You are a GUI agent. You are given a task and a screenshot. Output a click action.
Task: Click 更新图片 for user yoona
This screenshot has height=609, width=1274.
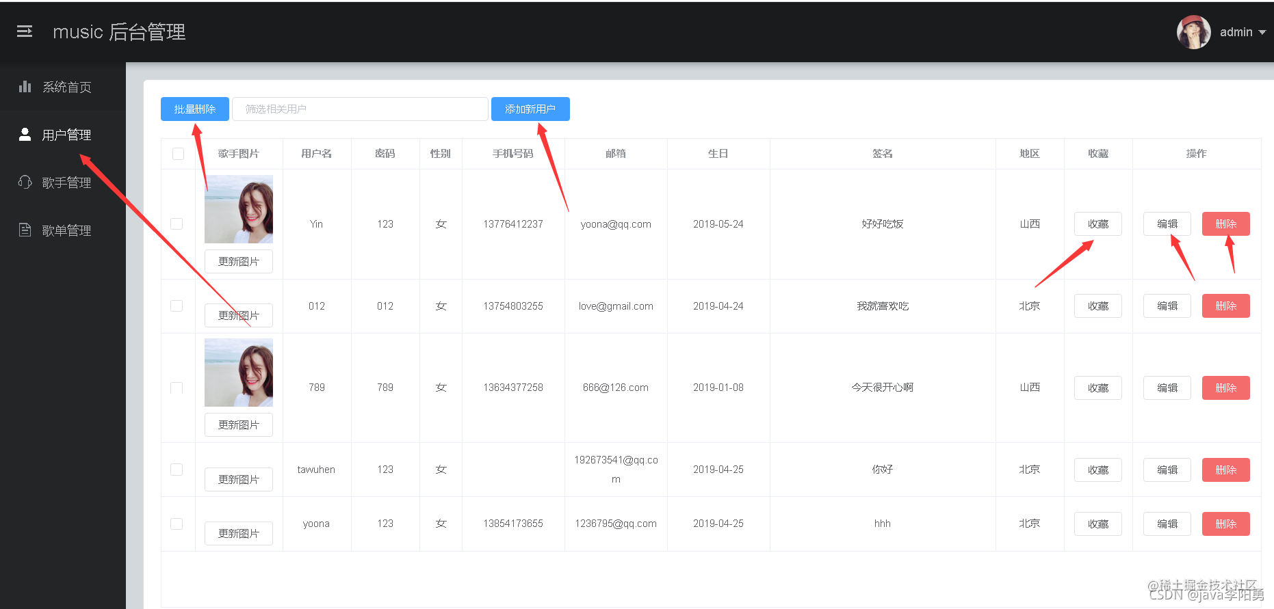239,534
